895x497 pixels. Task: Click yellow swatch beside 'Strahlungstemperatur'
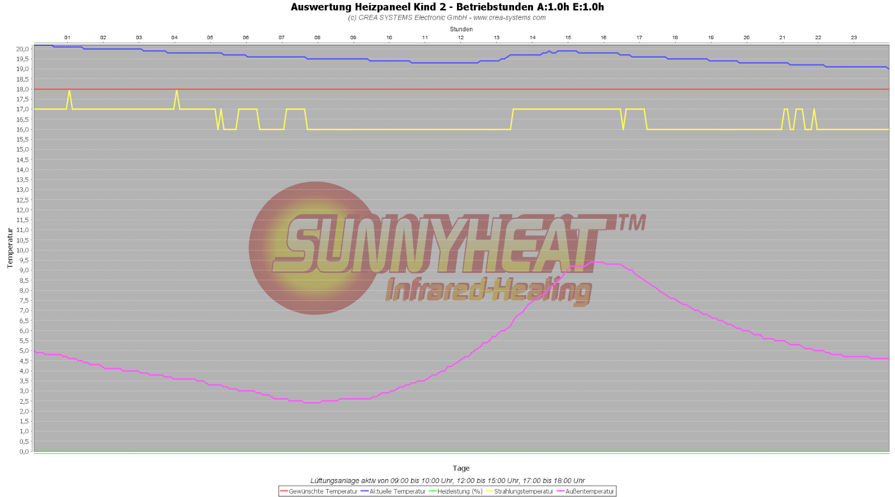489,491
